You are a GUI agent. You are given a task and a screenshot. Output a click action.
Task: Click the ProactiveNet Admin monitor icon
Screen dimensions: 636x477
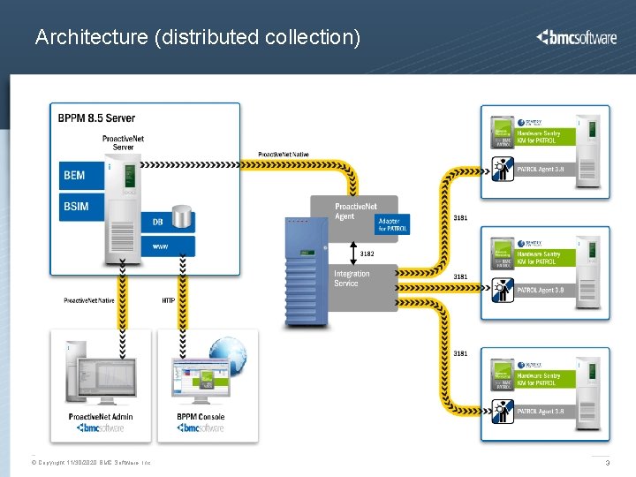tap(107, 382)
